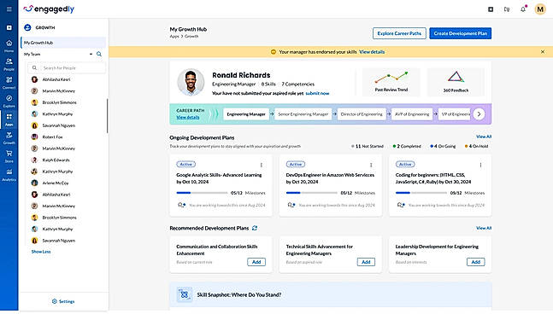Click submit now aspired role link
Image resolution: width=553 pixels, height=314 pixels.
[317, 93]
